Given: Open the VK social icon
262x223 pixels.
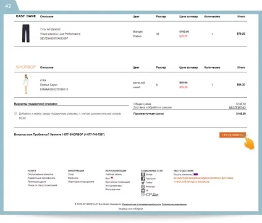Looking at the screenshot, I should click(x=143, y=191).
